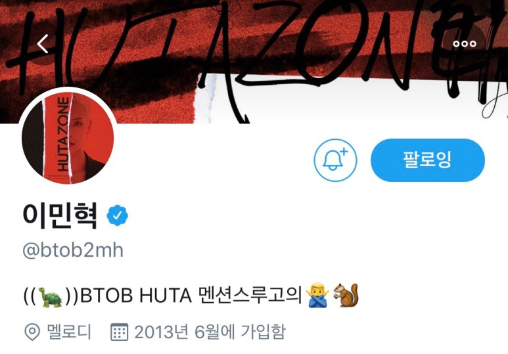Toggle the 팔로잉 following button
Image resolution: width=508 pixels, height=354 pixels.
[x=428, y=160]
